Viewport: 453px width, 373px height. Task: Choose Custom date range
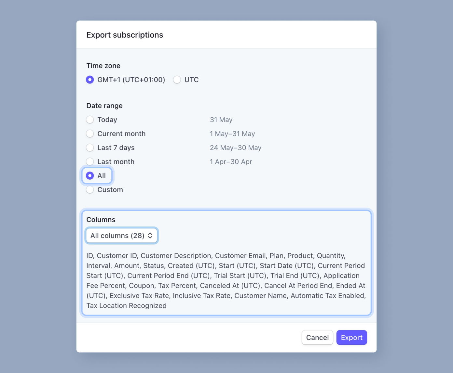click(90, 189)
